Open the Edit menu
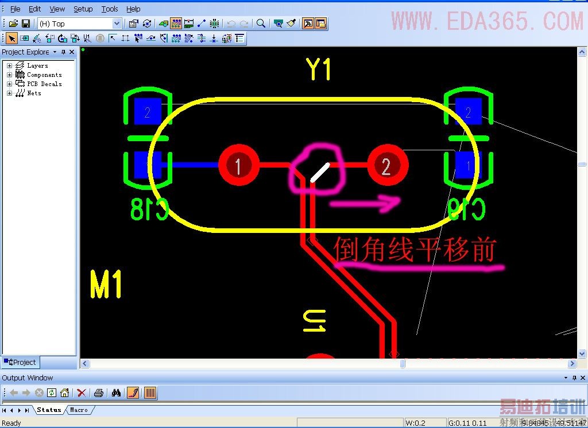 [35, 9]
